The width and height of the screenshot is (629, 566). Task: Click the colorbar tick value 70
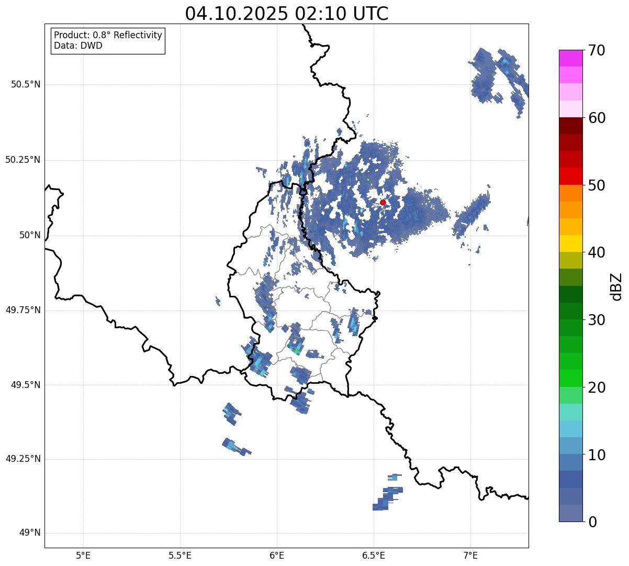(x=597, y=50)
